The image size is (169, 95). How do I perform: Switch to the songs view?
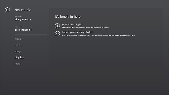[x=18, y=51]
